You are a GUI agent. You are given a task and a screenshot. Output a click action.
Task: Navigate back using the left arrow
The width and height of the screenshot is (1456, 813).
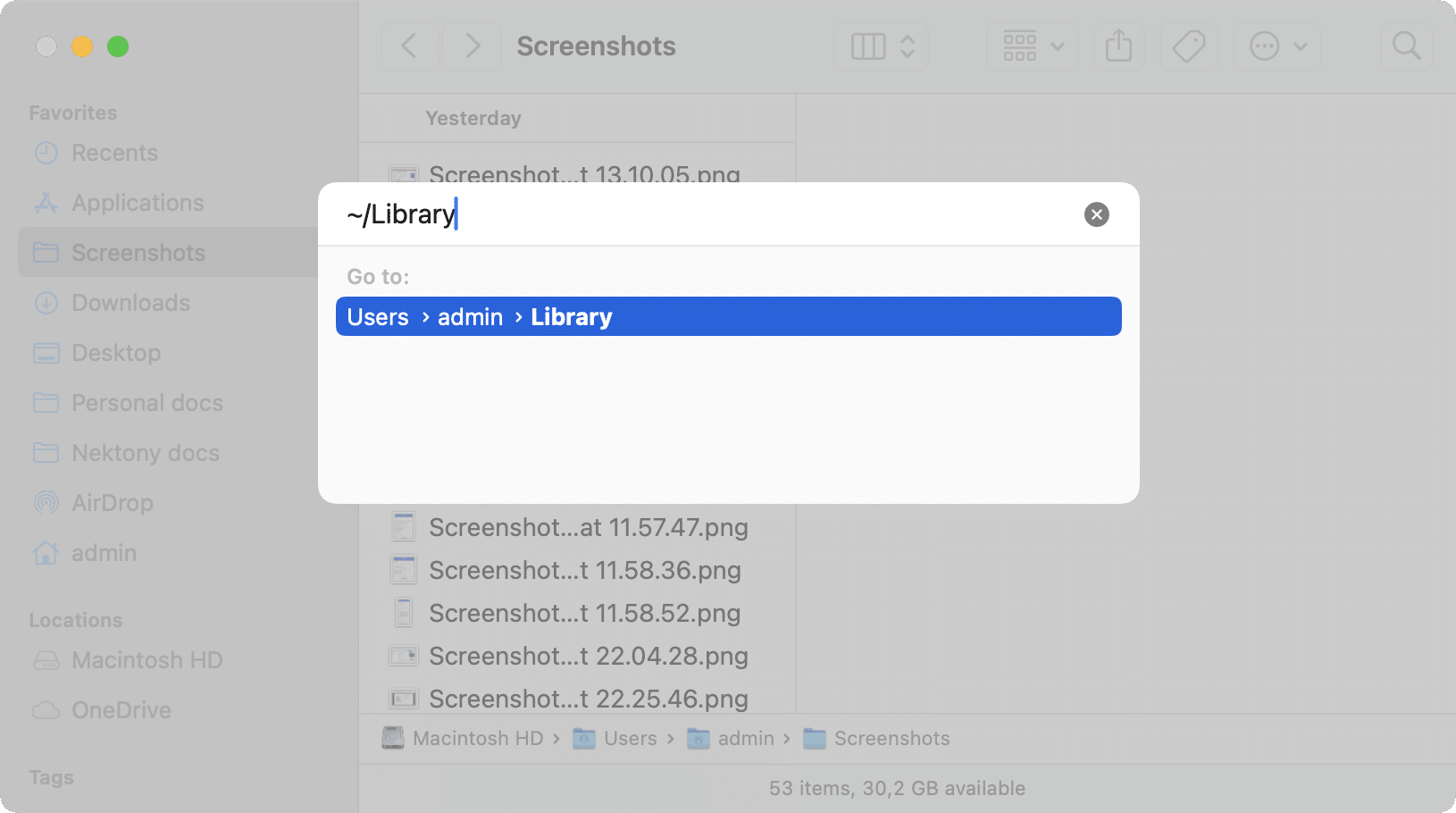point(409,46)
